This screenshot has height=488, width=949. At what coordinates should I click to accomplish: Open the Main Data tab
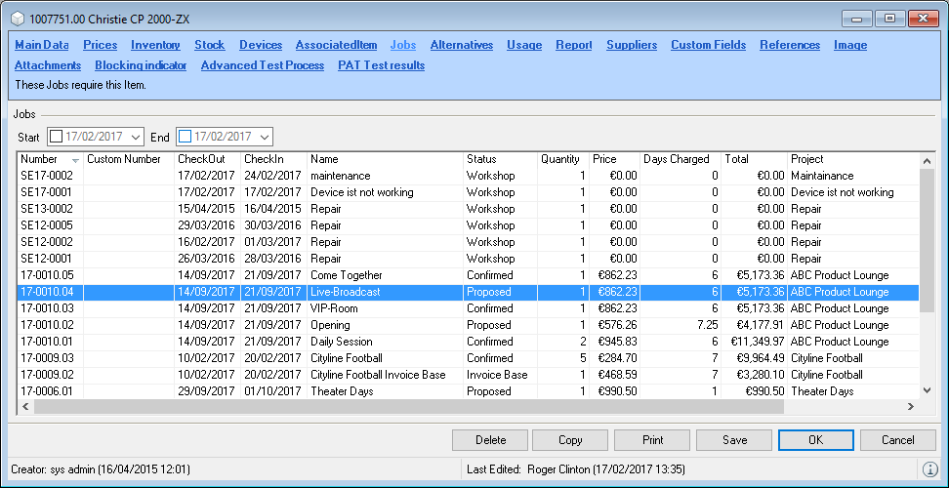click(42, 45)
